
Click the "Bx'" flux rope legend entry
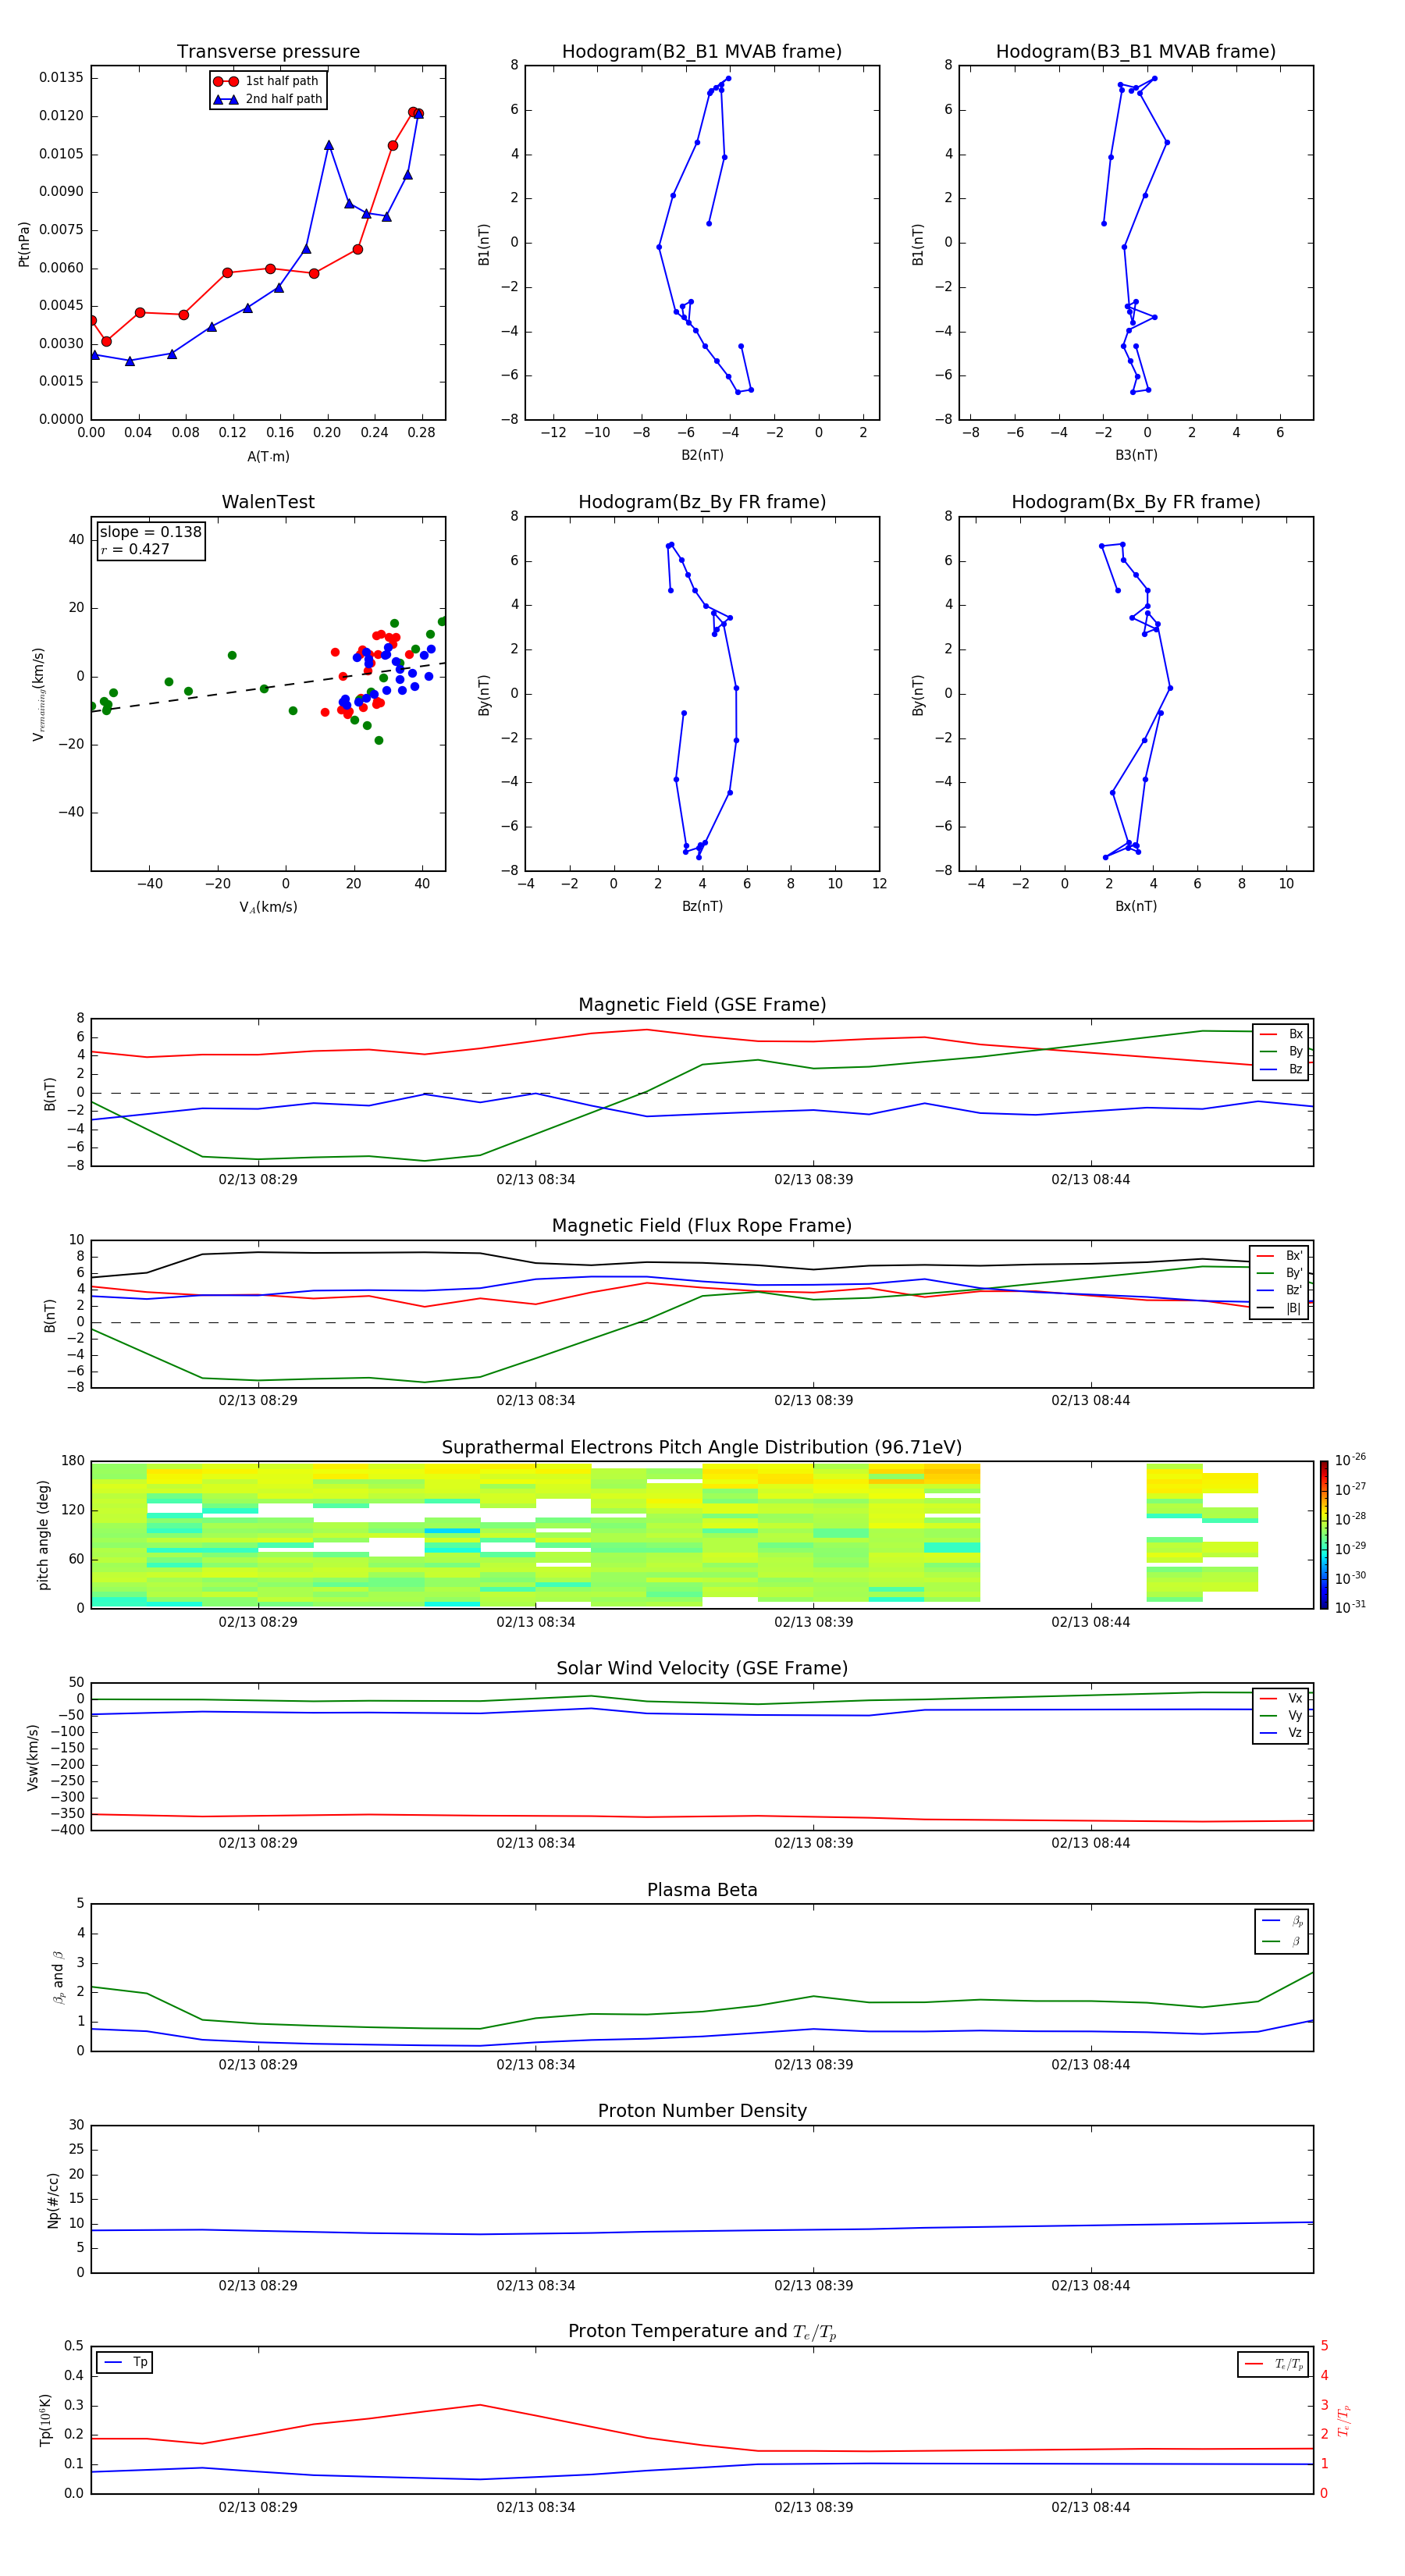tap(1281, 1256)
